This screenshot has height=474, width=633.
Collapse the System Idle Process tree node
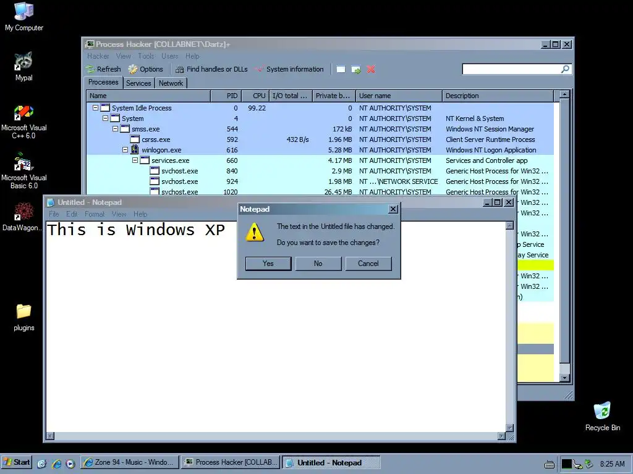(95, 107)
